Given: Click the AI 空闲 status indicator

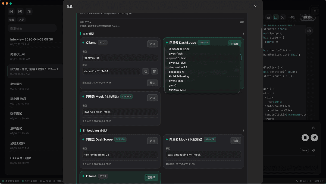Looking at the screenshot, I should [45, 181].
